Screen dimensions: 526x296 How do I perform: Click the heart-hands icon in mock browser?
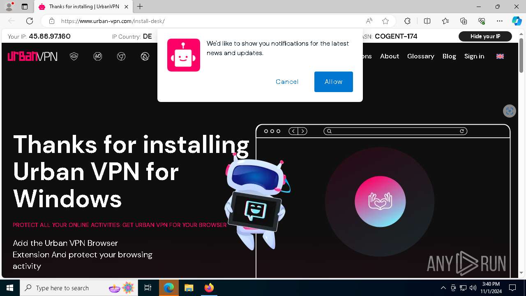[380, 201]
